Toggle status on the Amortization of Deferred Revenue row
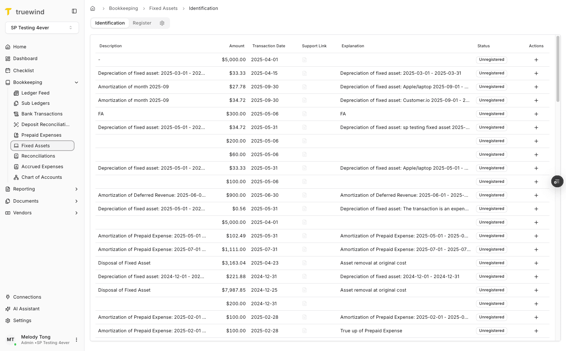The width and height of the screenshot is (566, 351). tap(491, 195)
